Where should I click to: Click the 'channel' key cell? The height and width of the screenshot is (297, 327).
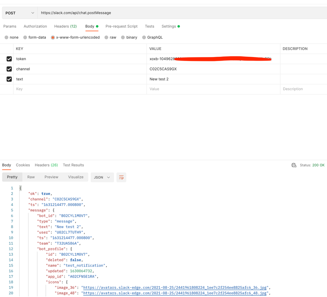80,69
